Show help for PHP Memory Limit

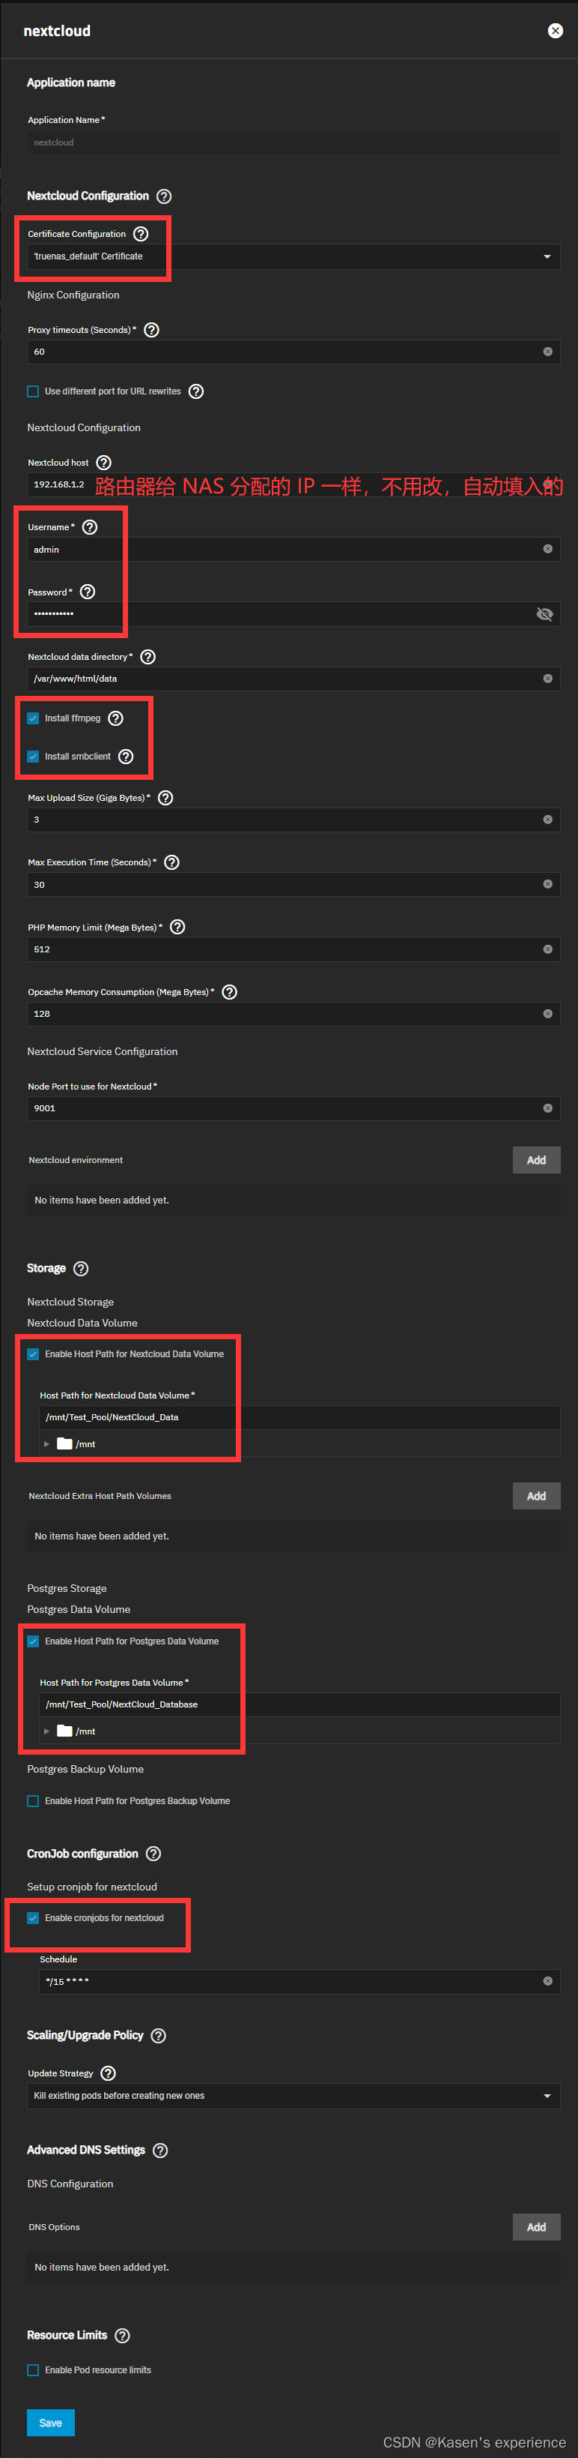pyautogui.click(x=177, y=928)
